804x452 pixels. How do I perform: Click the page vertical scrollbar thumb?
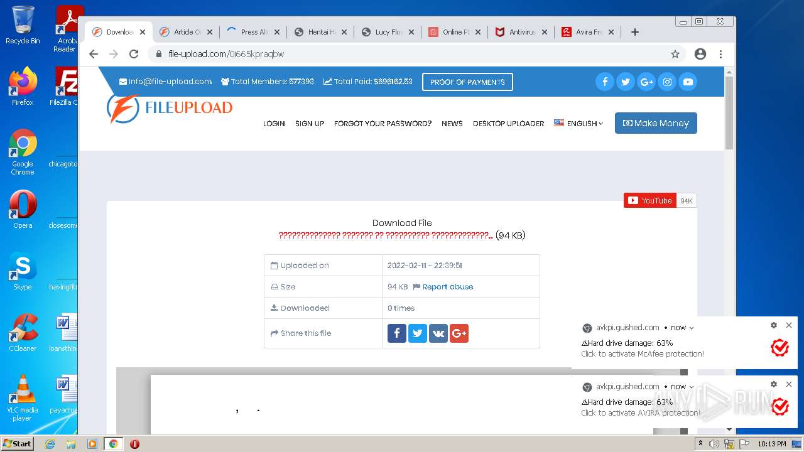729,113
